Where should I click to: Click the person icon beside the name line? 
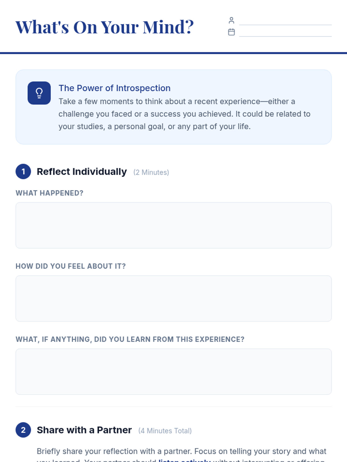[x=231, y=20]
